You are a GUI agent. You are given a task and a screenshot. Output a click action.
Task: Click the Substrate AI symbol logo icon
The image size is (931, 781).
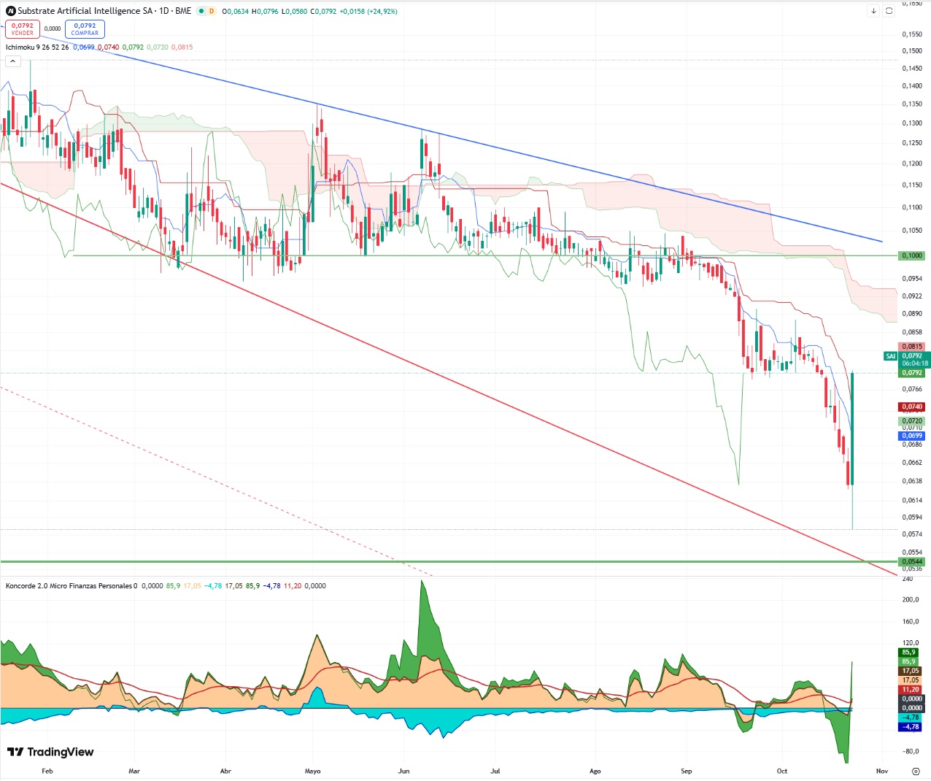[x=11, y=11]
